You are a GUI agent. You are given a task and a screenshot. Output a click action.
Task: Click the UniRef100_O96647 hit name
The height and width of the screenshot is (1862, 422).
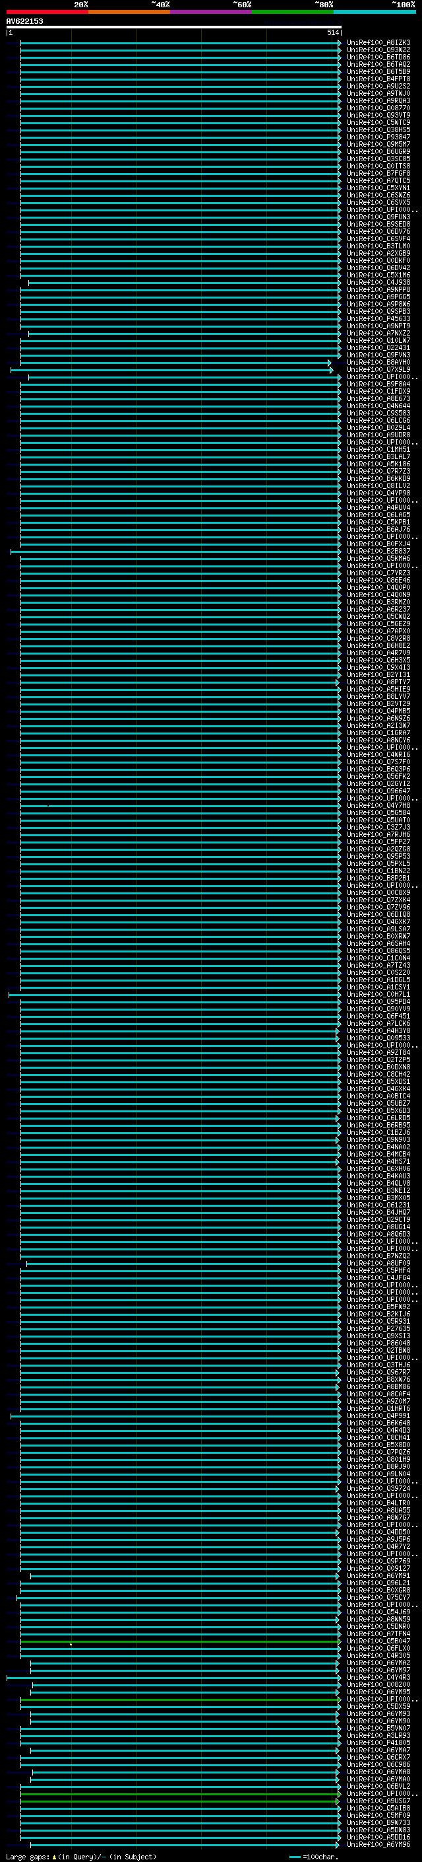tap(378, 791)
